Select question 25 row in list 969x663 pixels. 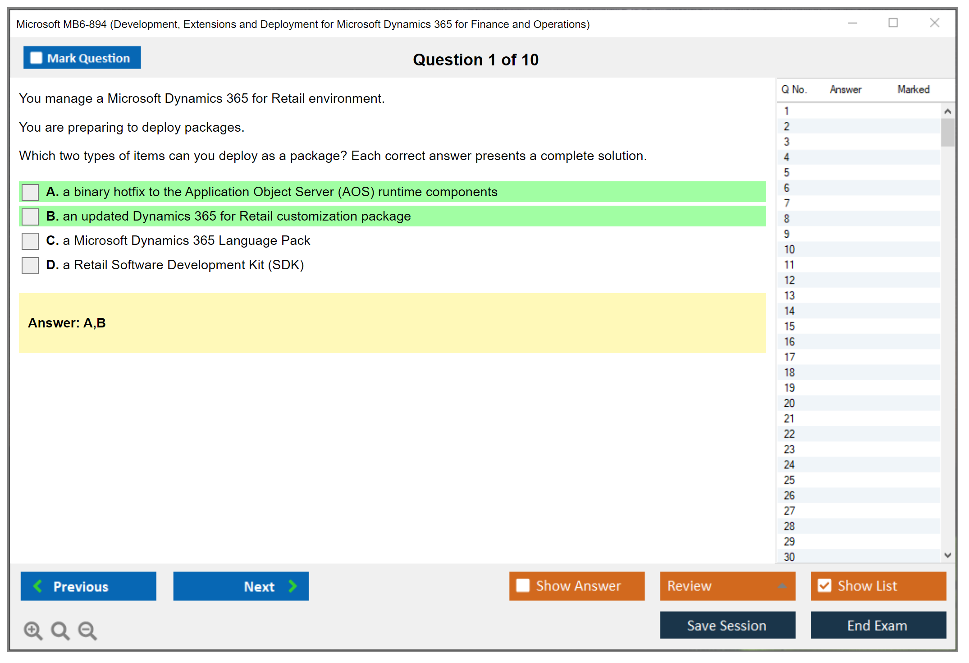(789, 480)
